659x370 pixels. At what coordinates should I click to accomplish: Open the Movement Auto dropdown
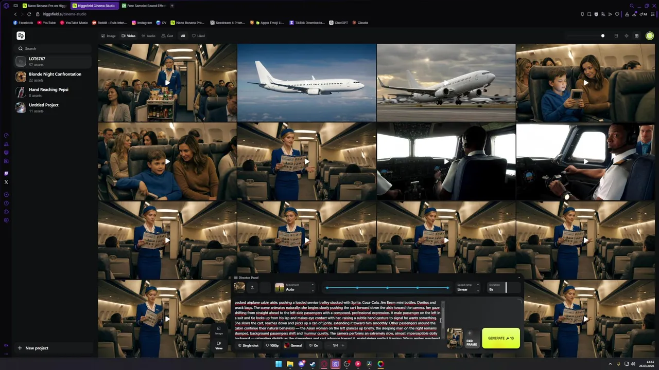tap(296, 287)
